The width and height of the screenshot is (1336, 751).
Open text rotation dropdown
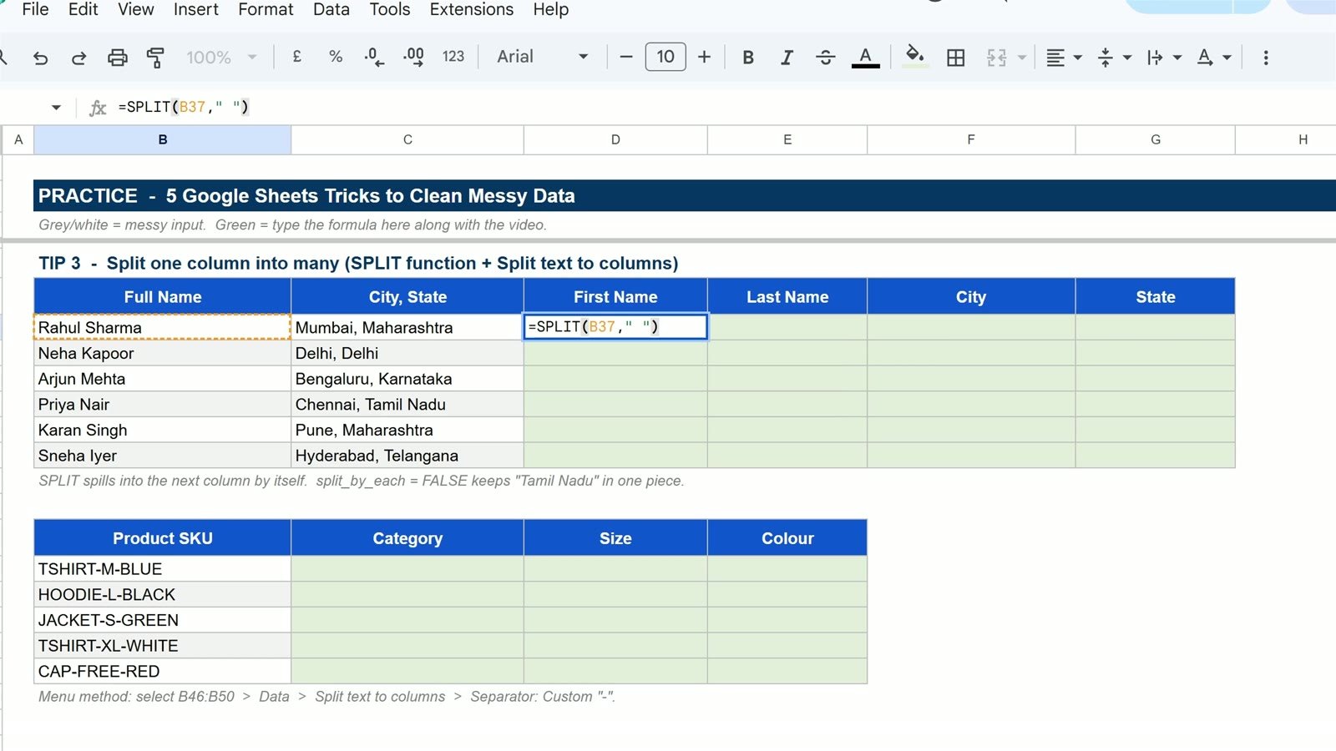(x=1213, y=58)
